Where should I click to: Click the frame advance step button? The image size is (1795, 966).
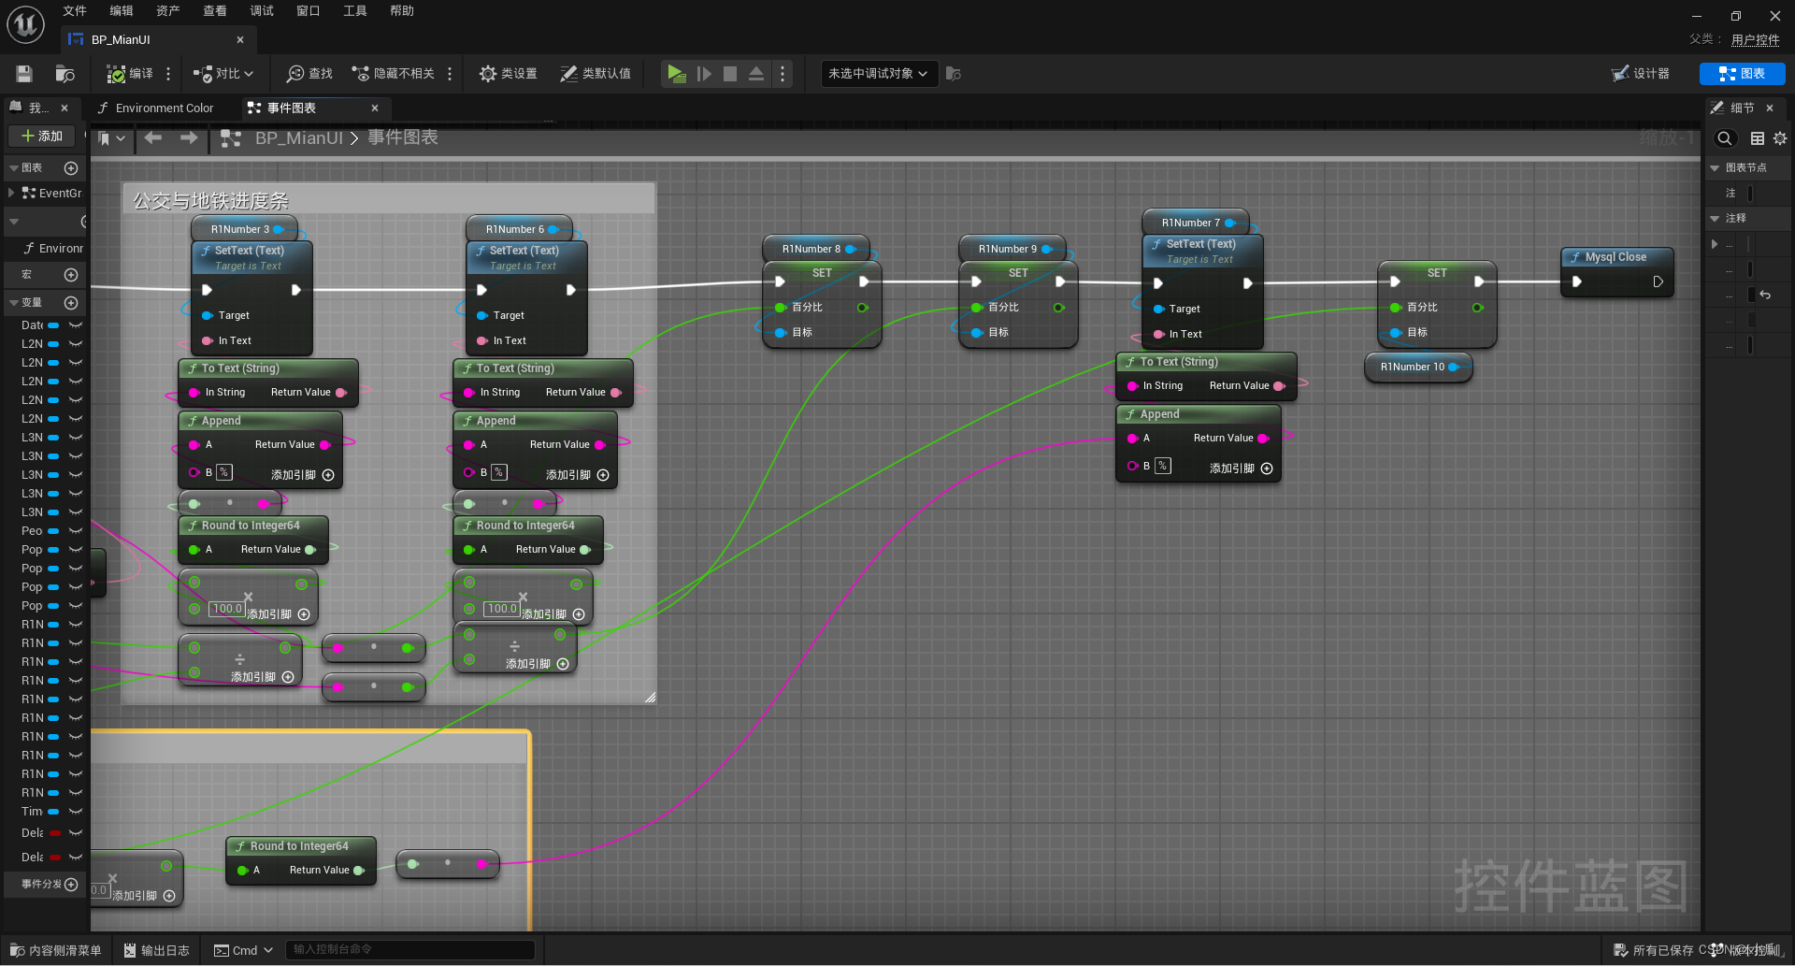704,74
